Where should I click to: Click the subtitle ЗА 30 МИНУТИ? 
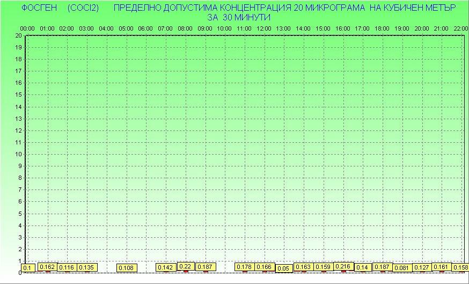[239, 17]
